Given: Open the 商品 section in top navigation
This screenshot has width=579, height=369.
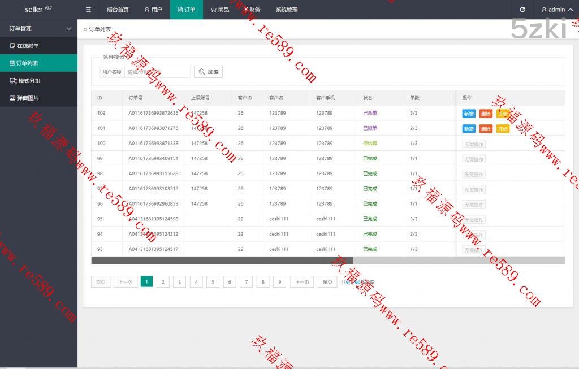Looking at the screenshot, I should pyautogui.click(x=219, y=10).
